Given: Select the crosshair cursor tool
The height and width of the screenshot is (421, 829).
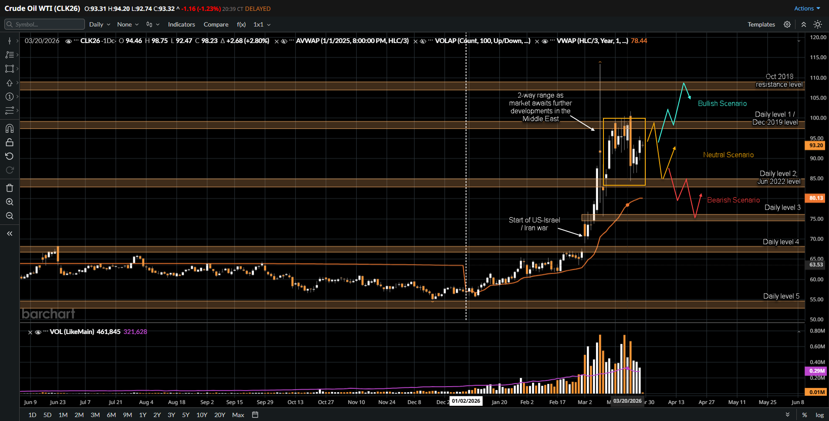Looking at the screenshot, I should pyautogui.click(x=9, y=41).
